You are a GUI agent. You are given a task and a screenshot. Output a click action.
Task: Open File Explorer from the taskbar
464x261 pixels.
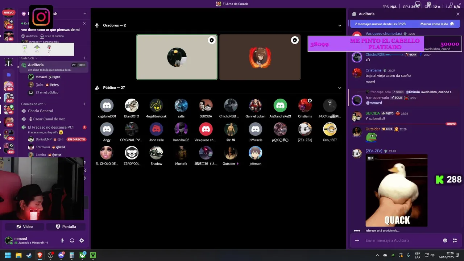tap(18, 255)
